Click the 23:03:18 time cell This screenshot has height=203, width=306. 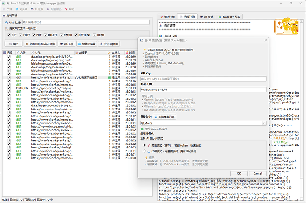(130, 74)
